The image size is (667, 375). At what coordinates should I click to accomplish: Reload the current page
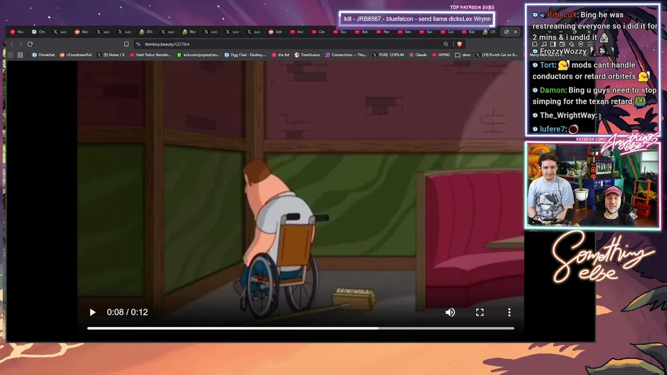(x=30, y=44)
